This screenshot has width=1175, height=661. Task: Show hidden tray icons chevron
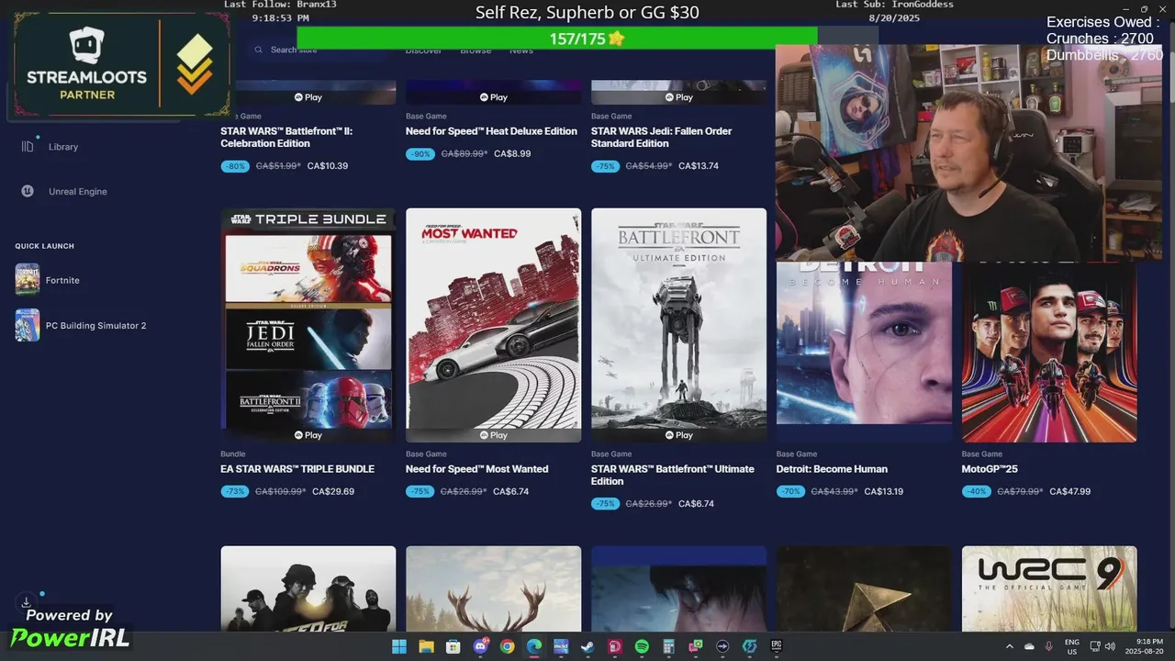[1010, 646]
